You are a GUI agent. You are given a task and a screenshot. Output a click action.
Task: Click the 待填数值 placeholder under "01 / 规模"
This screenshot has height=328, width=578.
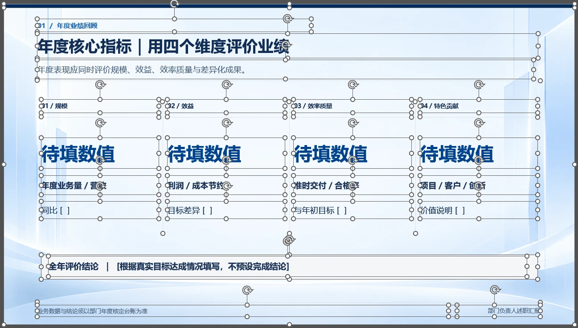(x=78, y=154)
